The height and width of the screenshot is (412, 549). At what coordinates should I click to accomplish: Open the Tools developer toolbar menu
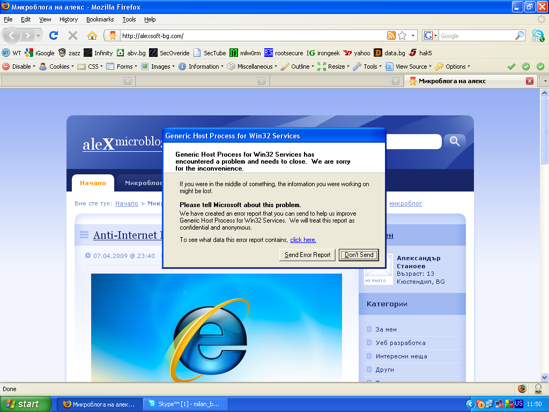pos(367,67)
